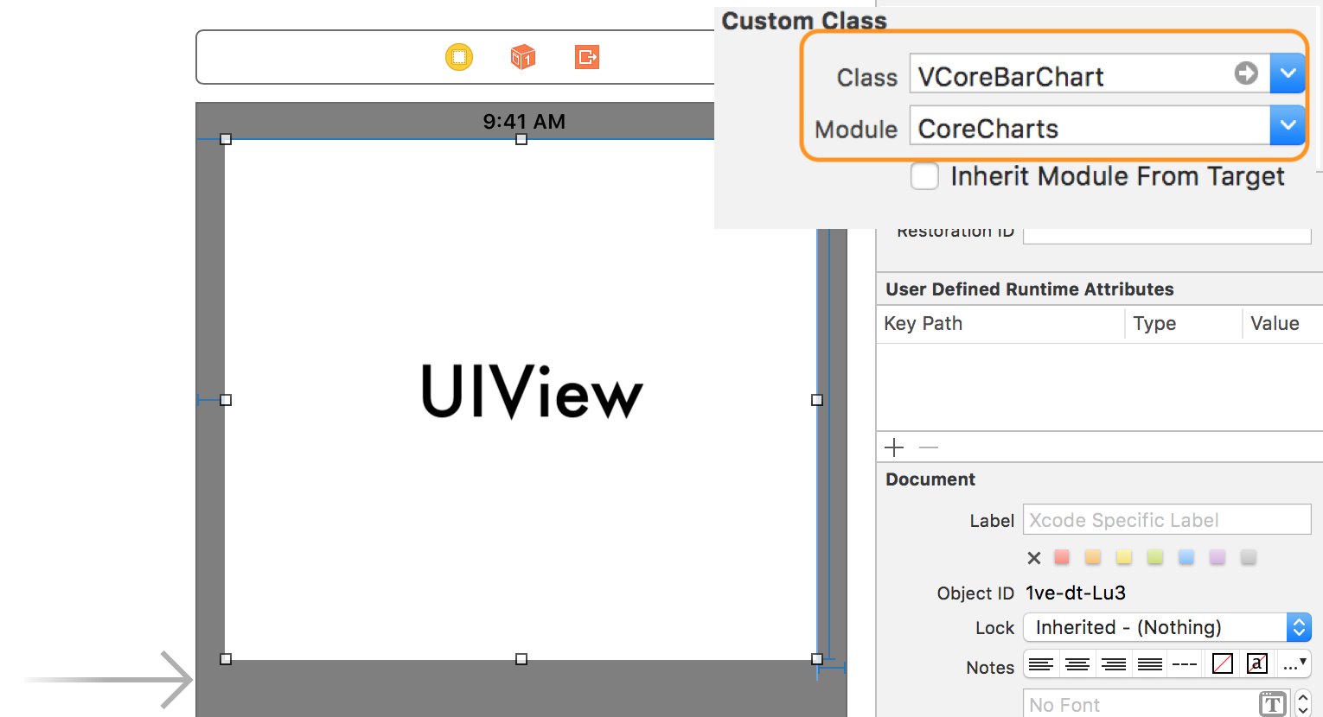The image size is (1323, 717).
Task: Select the yellow View Controller icon
Action: pos(459,57)
